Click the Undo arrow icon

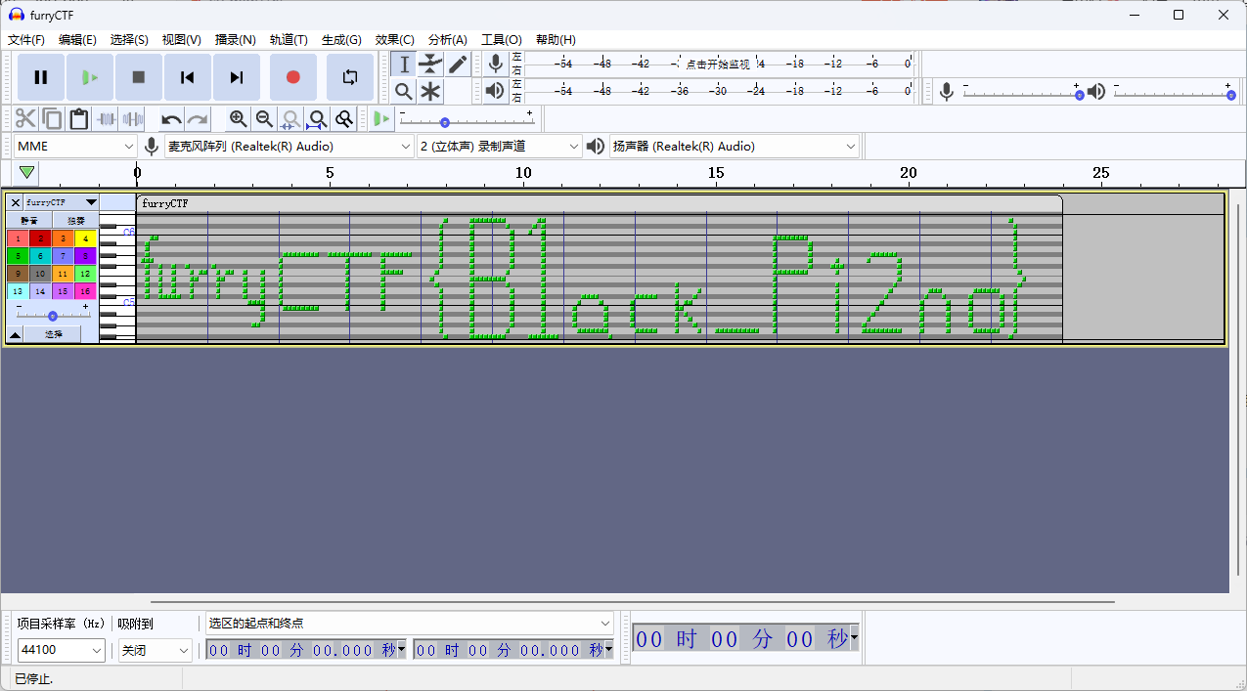[171, 119]
